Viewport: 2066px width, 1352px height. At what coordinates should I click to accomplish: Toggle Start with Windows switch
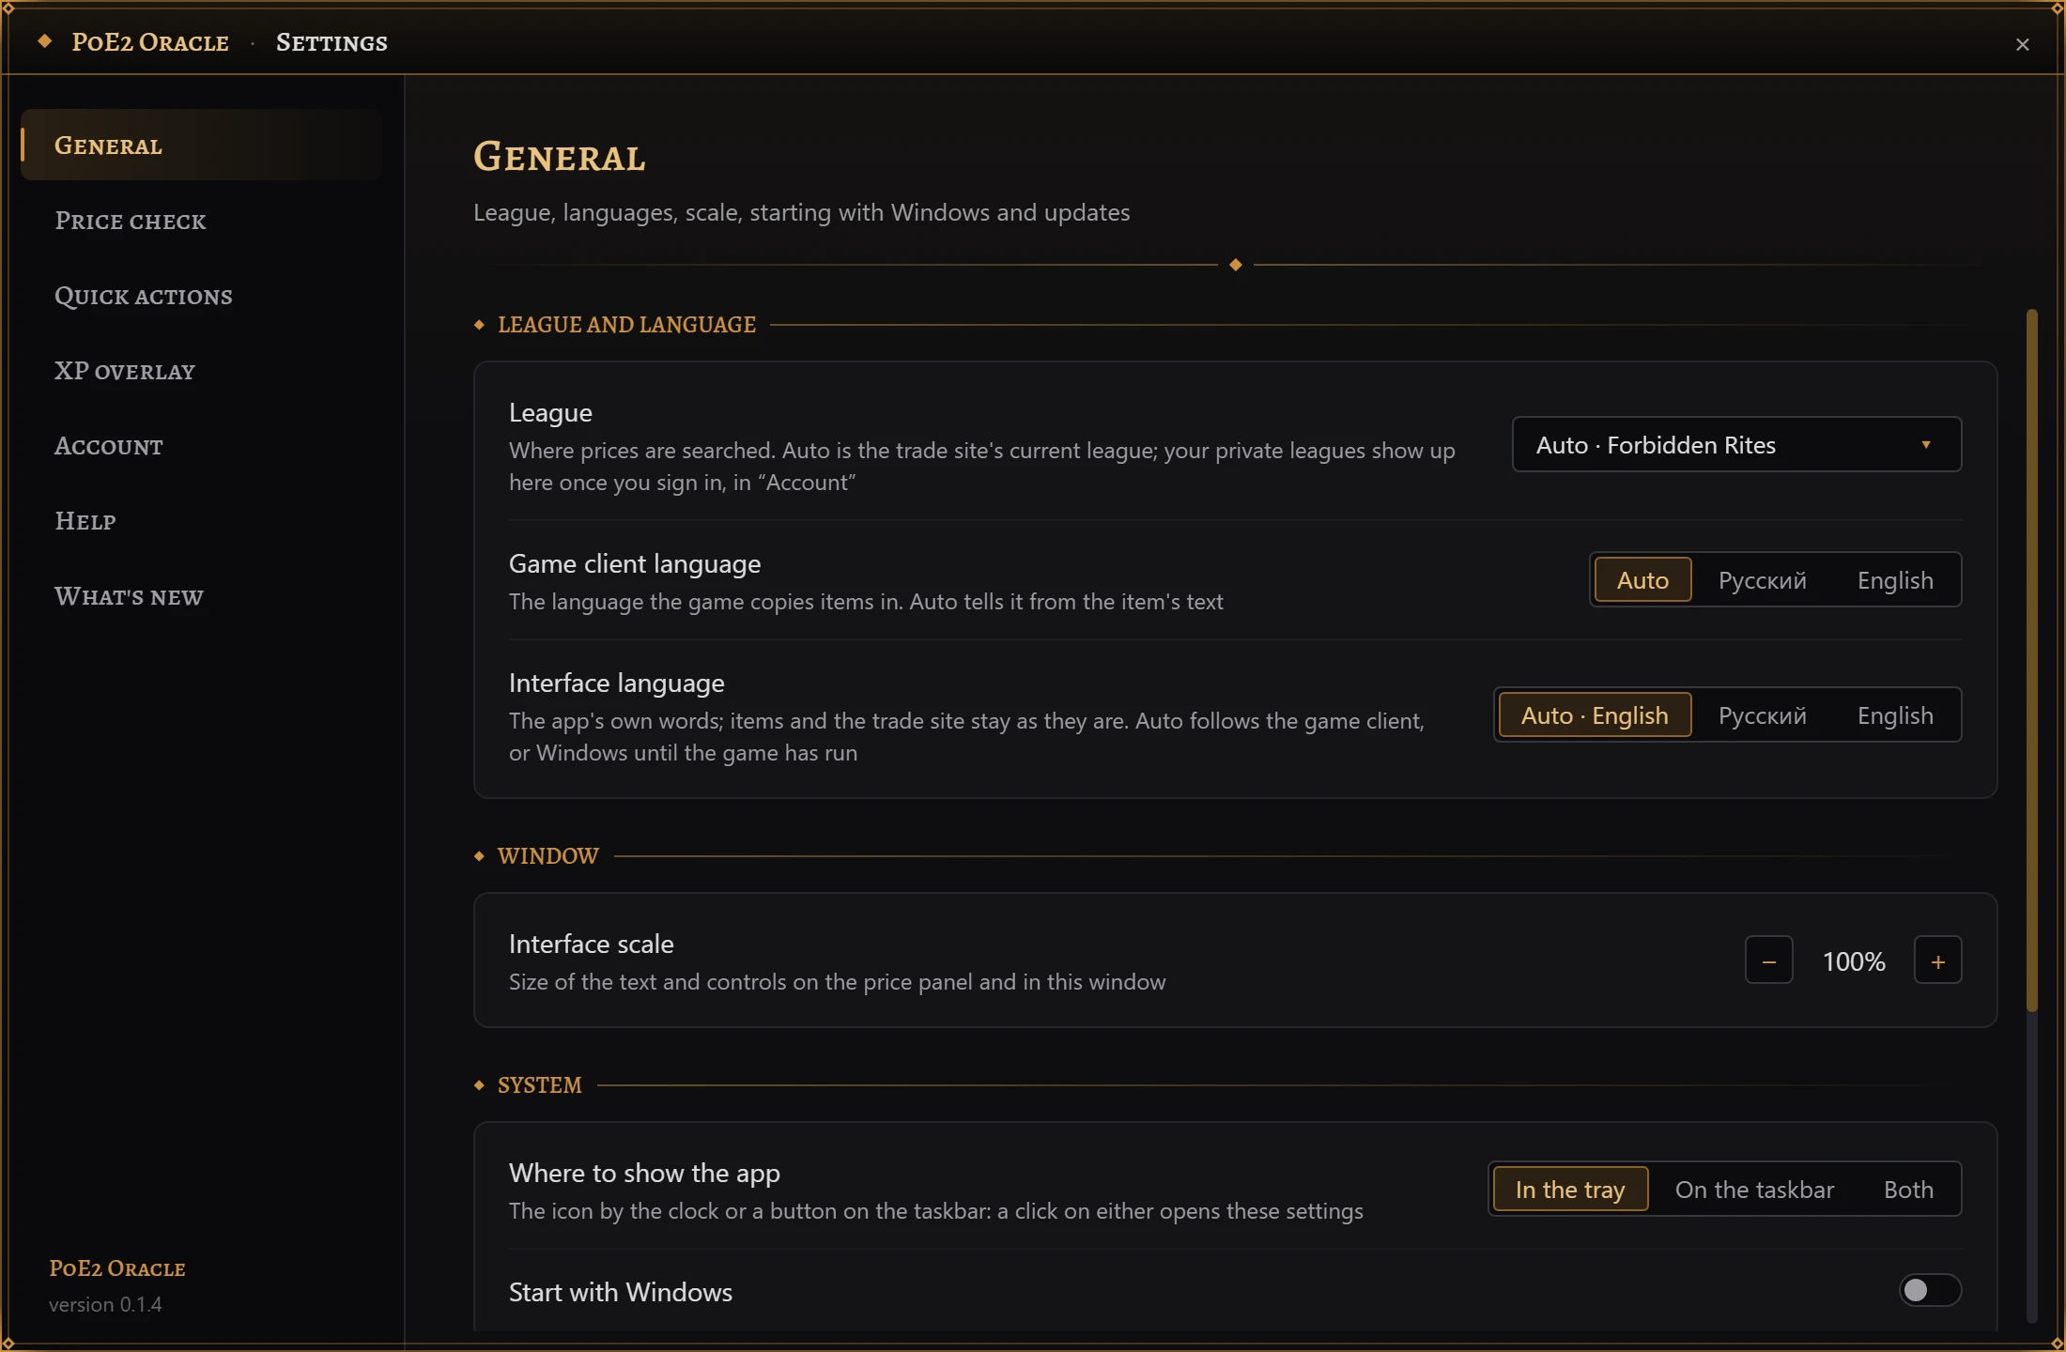coord(1930,1290)
